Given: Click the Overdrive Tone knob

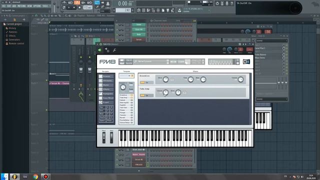Looking at the screenshot, I should tap(190, 79).
